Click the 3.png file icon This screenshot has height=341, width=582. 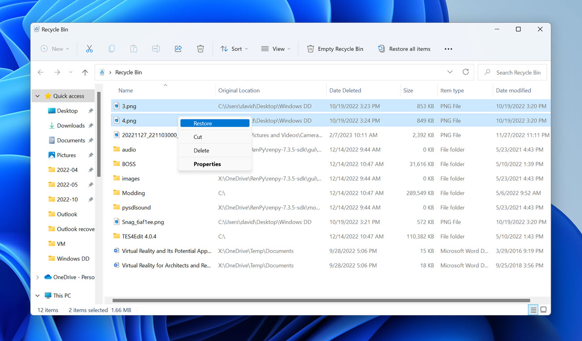(x=117, y=106)
